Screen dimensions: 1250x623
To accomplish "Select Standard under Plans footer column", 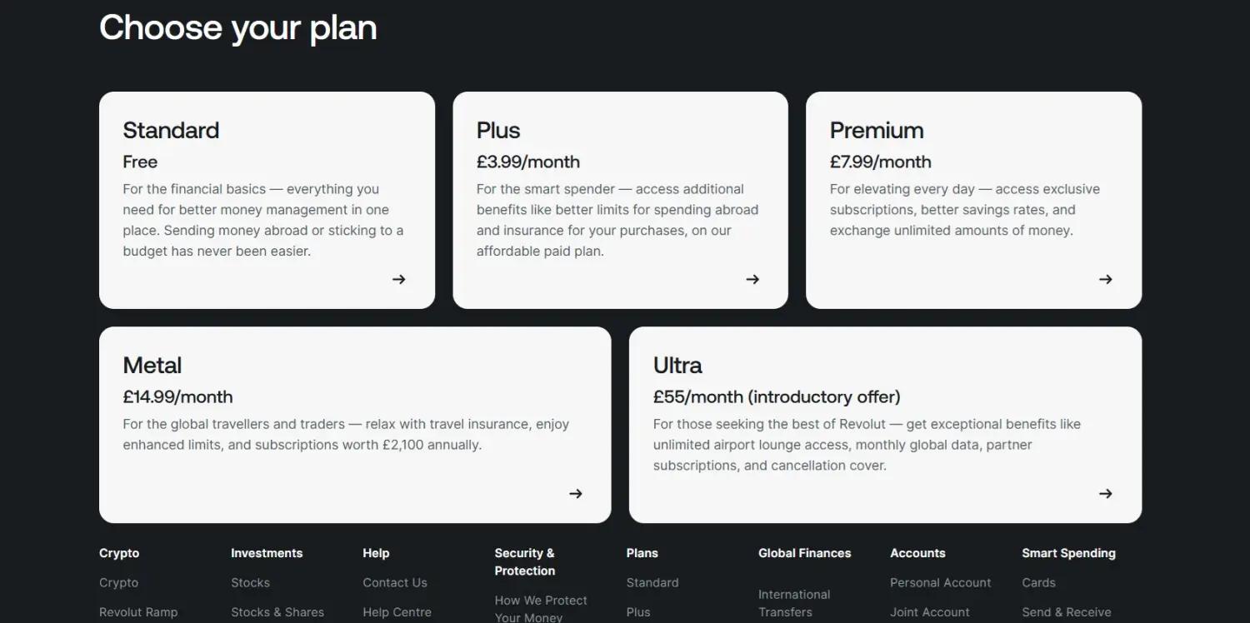I will 652,583.
